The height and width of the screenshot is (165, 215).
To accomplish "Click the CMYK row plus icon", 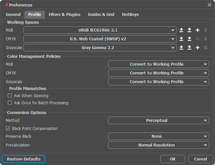I will click(197, 39).
